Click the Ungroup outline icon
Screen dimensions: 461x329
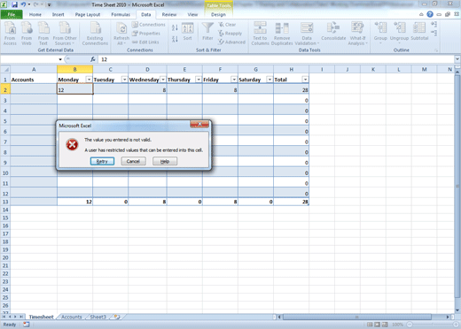[x=399, y=33]
